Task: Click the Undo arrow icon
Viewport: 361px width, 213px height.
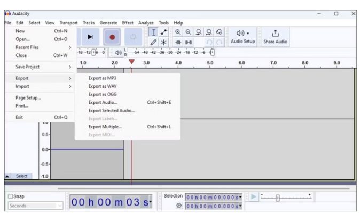Action: 209,42
